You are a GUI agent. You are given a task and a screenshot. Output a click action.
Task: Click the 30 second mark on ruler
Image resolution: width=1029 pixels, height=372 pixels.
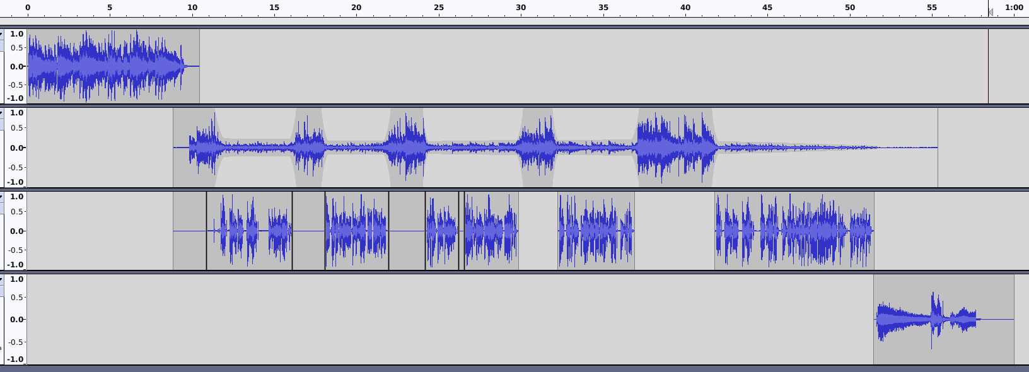(521, 8)
